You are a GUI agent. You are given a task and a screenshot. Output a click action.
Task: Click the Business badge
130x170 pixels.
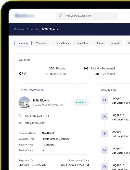coord(81,102)
